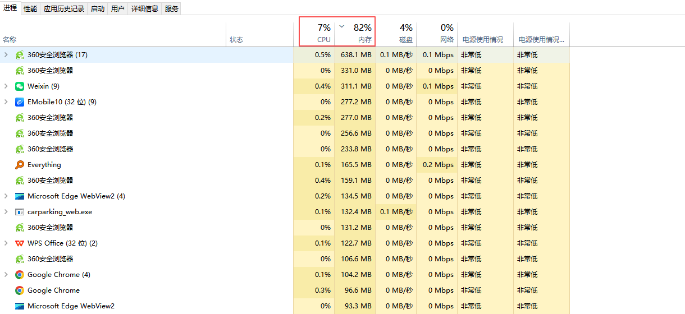This screenshot has width=685, height=314.
Task: Expand the WPS Office (32 位) group
Action: click(6, 243)
